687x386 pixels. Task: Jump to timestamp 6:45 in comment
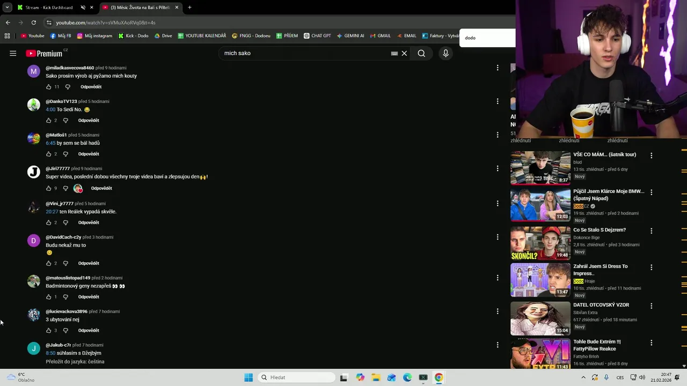point(50,143)
